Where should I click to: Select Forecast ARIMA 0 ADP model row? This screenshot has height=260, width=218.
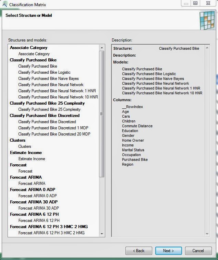click(x=37, y=196)
